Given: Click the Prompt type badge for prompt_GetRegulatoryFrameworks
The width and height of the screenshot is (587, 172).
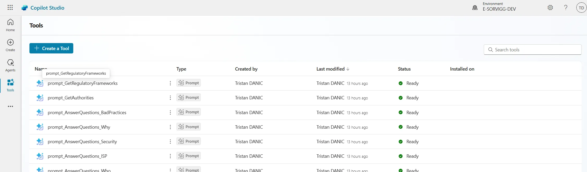Looking at the screenshot, I should 188,83.
